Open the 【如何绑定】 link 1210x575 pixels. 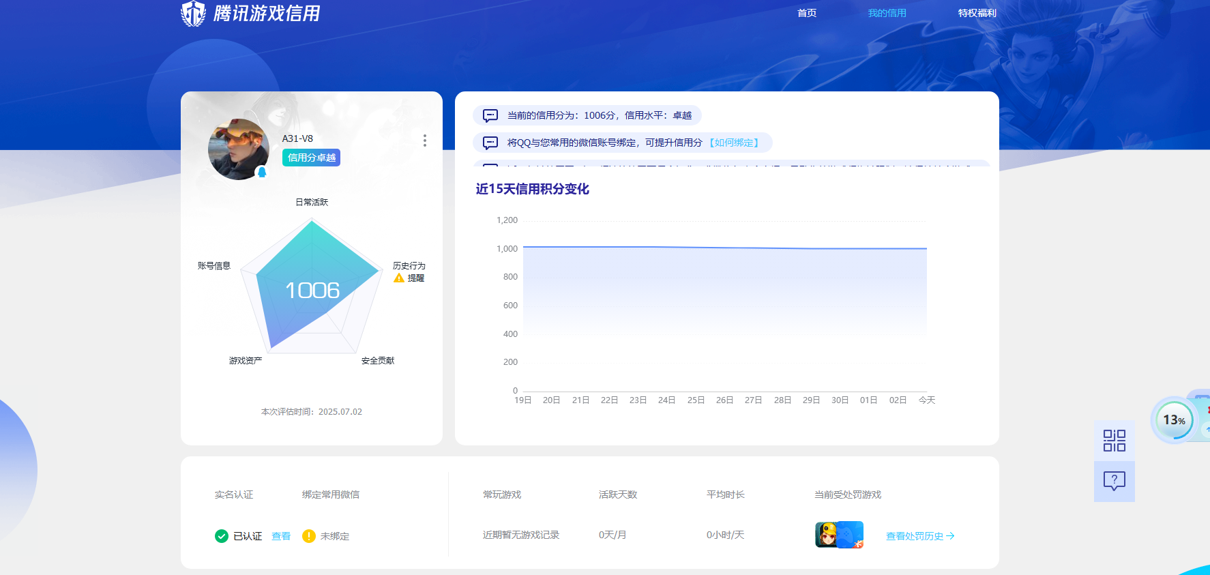click(734, 143)
